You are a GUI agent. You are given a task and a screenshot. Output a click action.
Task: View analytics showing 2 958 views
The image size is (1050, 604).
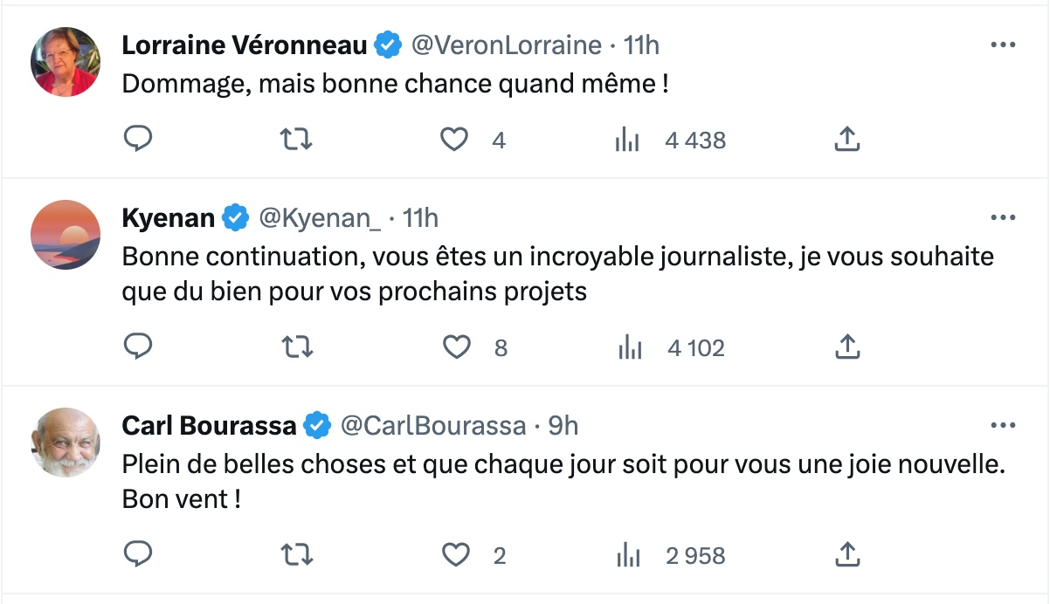pos(671,555)
